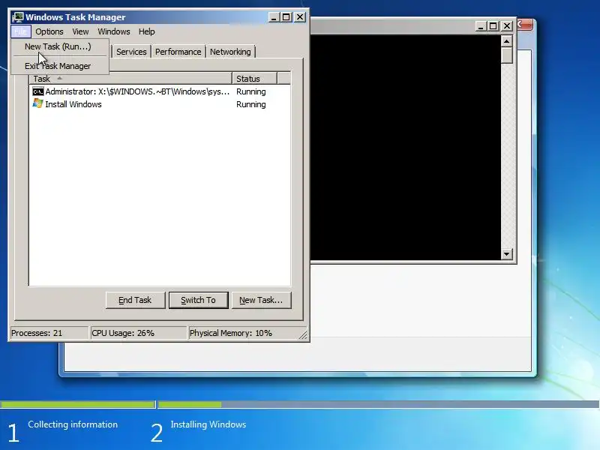Viewport: 600px width, 450px height.
Task: Select the Administrator command prompt task row
Action: [x=160, y=91]
